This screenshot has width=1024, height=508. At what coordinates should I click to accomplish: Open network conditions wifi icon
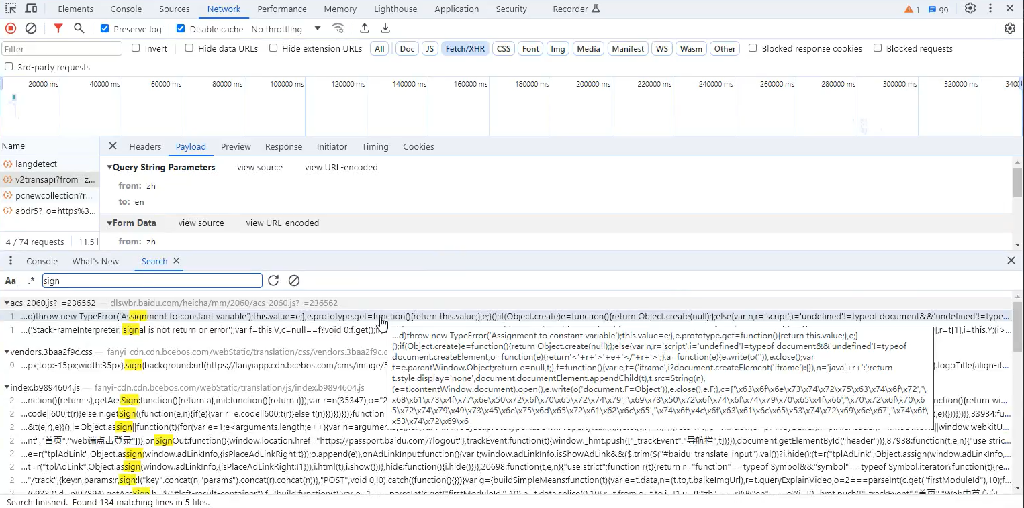[338, 28]
